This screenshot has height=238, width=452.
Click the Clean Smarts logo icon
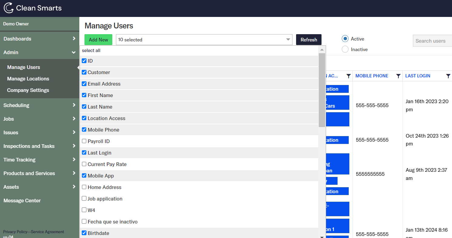[x=8, y=8]
